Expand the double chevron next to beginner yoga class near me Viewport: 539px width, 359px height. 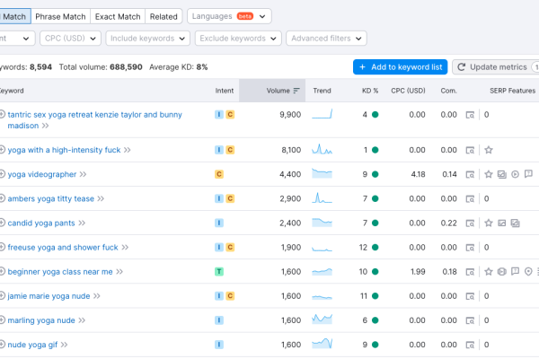[119, 272]
